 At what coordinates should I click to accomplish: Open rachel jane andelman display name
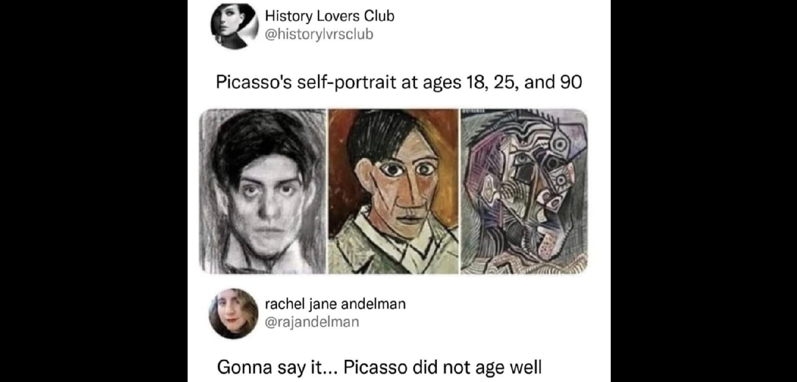[335, 304]
